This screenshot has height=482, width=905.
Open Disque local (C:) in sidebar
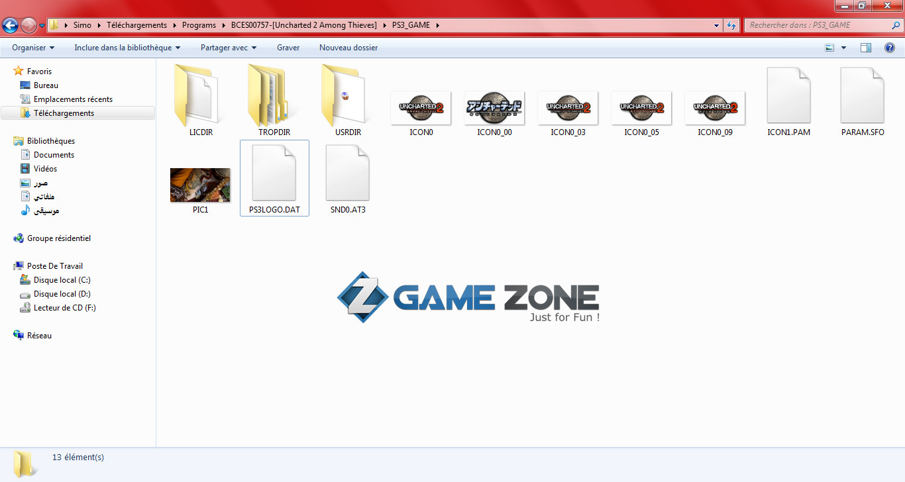pyautogui.click(x=62, y=280)
